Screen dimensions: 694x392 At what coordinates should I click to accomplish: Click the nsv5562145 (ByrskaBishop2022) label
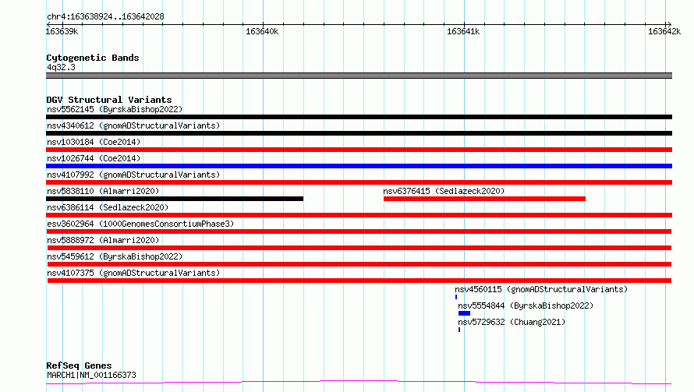115,109
